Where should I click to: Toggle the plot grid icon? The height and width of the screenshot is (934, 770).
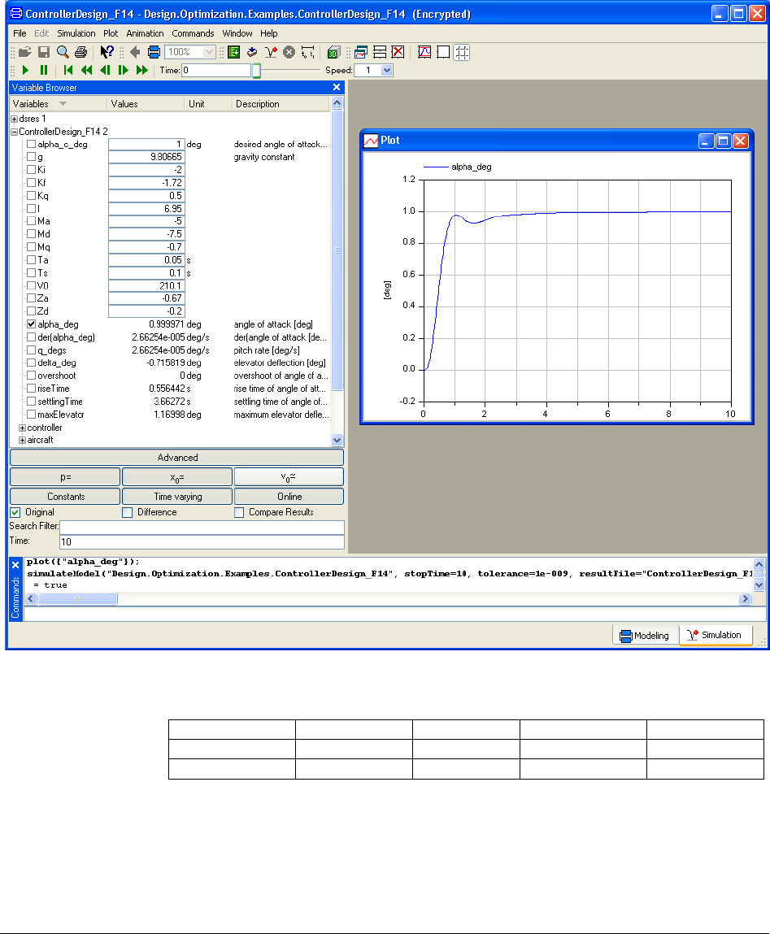(462, 52)
